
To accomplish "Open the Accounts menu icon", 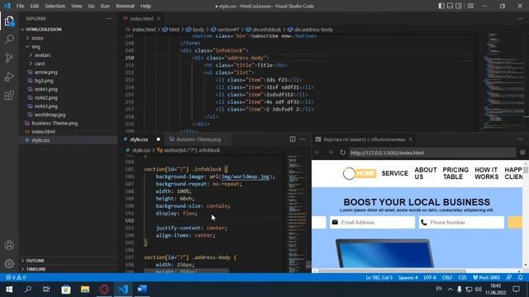I will point(9,245).
